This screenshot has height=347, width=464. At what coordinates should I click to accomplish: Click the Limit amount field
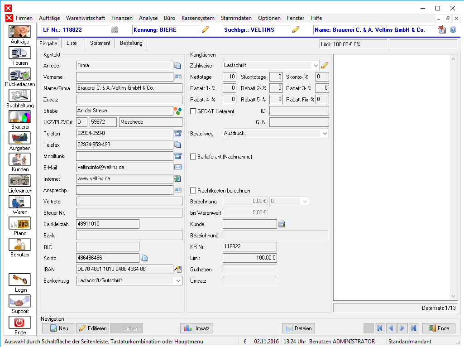(x=250, y=258)
